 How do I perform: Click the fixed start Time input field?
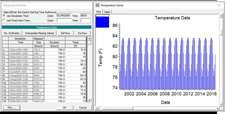click(85, 20)
